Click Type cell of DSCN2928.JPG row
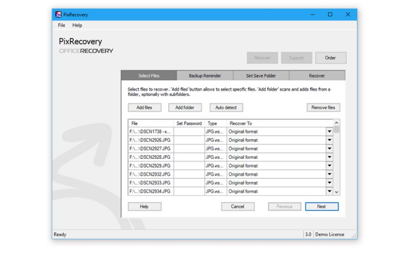This screenshot has width=411, height=257. (x=216, y=157)
